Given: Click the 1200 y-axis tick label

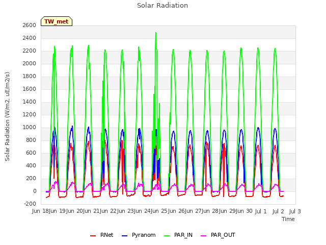Looking at the screenshot, I should (30, 114).
